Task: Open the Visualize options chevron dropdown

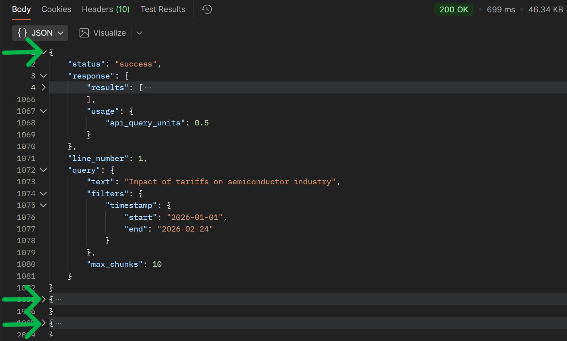Action: tap(139, 33)
